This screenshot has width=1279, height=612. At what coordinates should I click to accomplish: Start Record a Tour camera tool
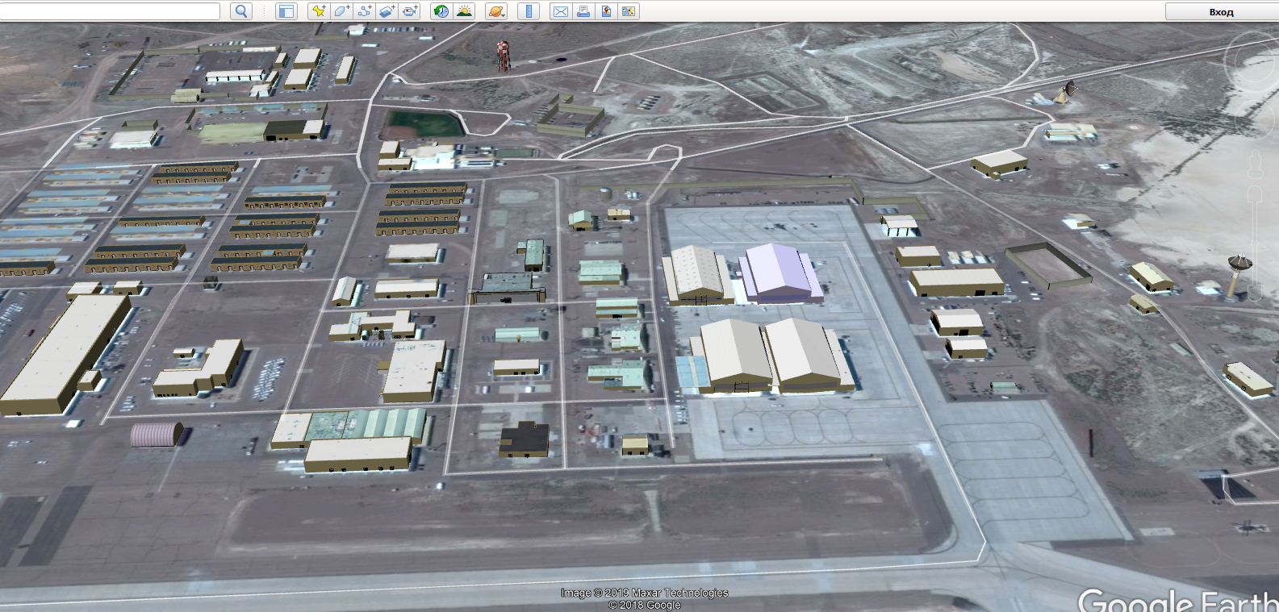(x=411, y=11)
